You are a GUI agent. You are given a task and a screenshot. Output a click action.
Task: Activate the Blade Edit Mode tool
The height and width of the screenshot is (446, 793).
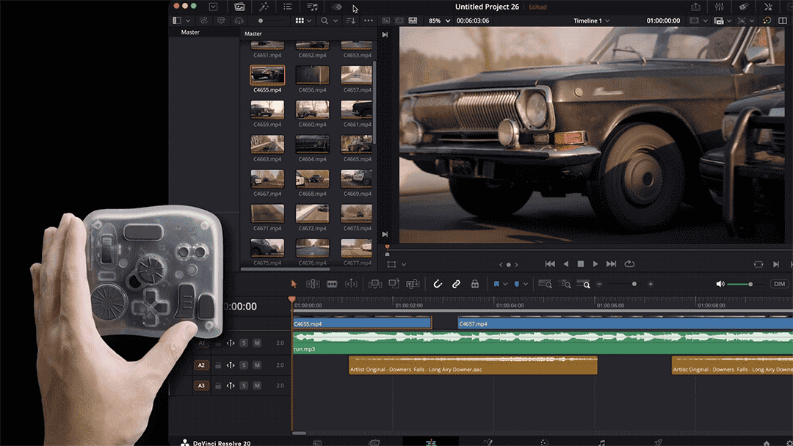332,284
